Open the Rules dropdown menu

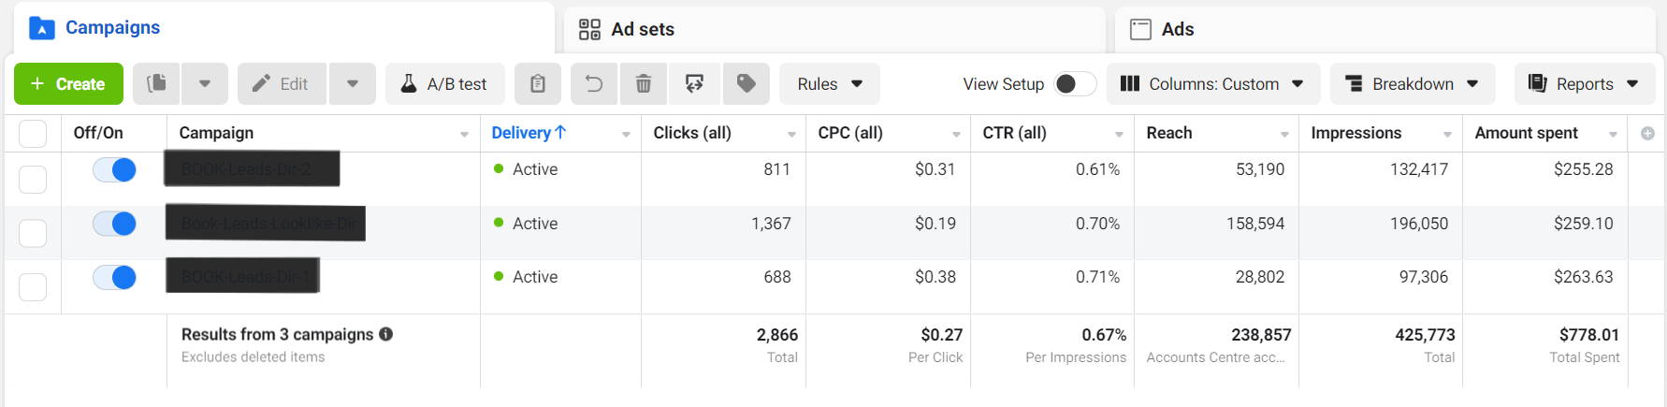(829, 84)
